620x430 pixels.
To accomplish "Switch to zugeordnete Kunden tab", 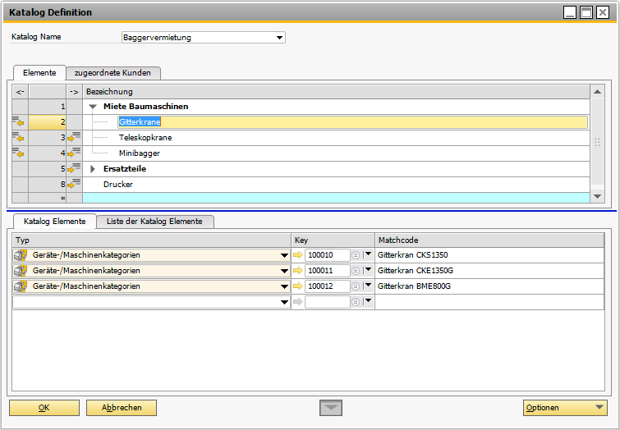I will tap(113, 72).
